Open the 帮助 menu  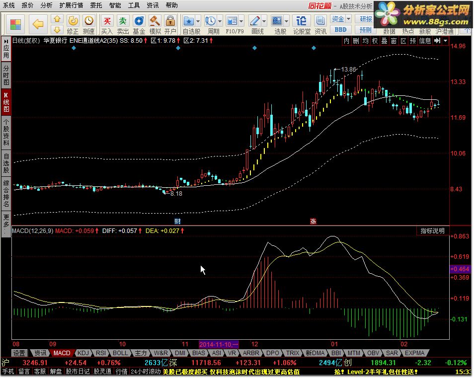[171, 5]
